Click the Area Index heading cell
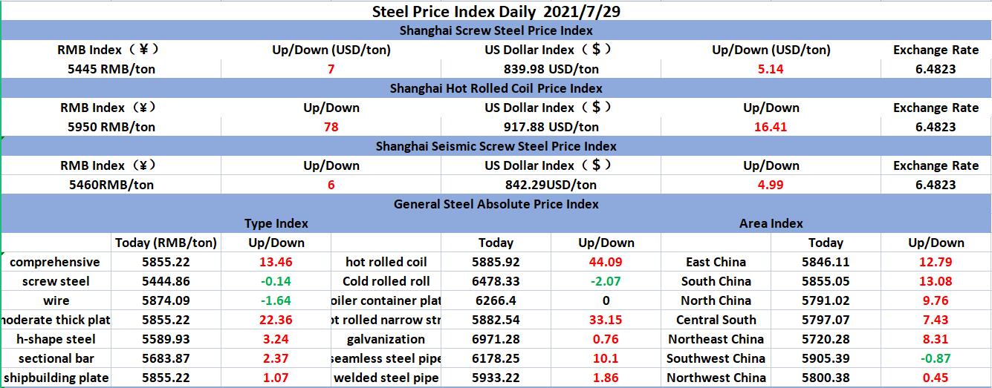Screen dimensions: 992x388 coord(771,223)
